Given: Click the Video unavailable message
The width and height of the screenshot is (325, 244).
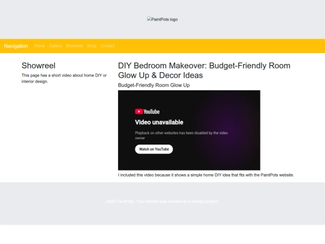Looking at the screenshot, I should (x=159, y=122).
